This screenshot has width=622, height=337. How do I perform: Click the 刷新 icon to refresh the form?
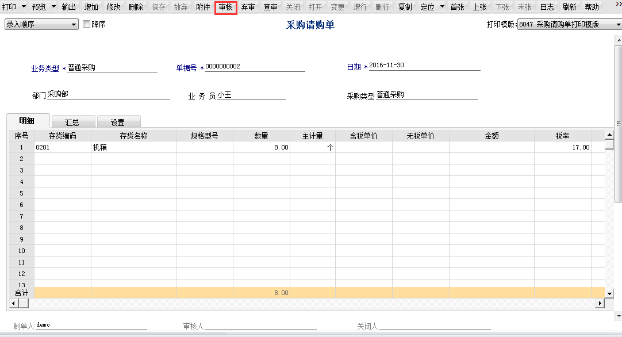click(569, 8)
